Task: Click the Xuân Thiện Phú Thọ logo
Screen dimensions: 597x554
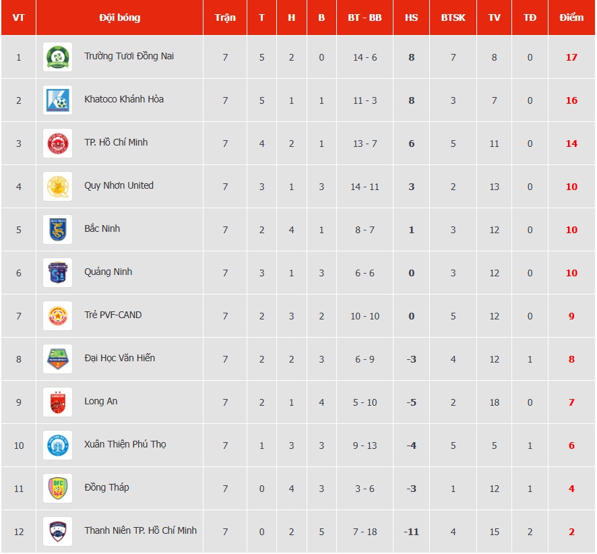Action: pos(57,445)
